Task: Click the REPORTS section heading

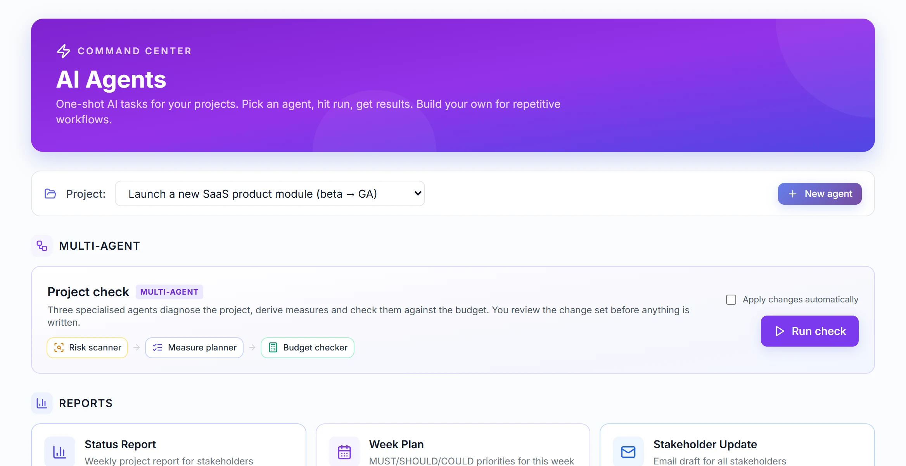Action: (86, 403)
